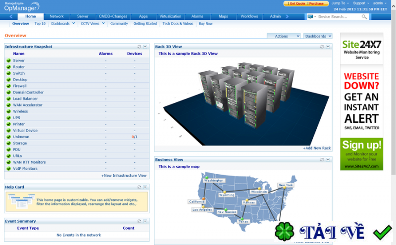
Task: Open the DomainController infrastructure link
Action: [x=28, y=93]
